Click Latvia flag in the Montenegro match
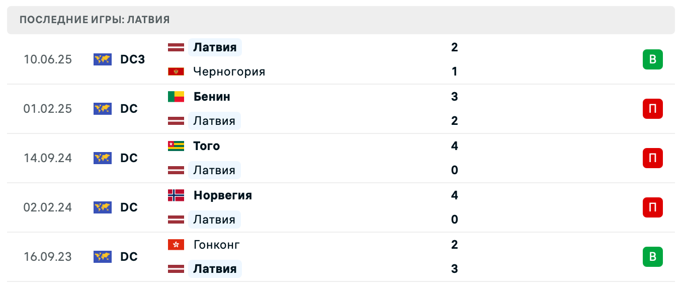The height and width of the screenshot is (289, 682). 176,47
